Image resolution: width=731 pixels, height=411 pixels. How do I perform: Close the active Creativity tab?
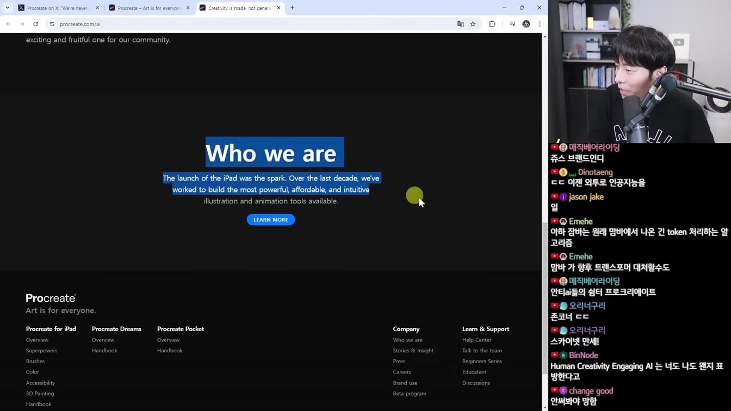(278, 8)
